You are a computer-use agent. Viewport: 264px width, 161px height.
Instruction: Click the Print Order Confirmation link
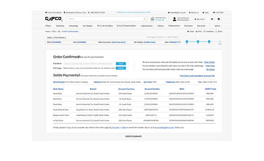[x=190, y=76]
